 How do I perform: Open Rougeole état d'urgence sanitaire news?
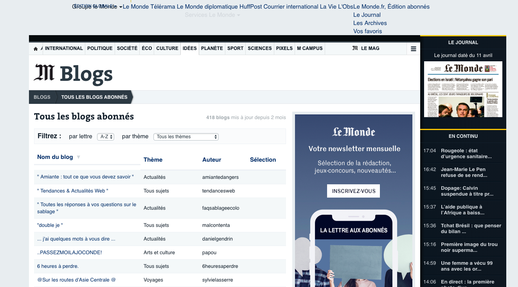pyautogui.click(x=466, y=153)
